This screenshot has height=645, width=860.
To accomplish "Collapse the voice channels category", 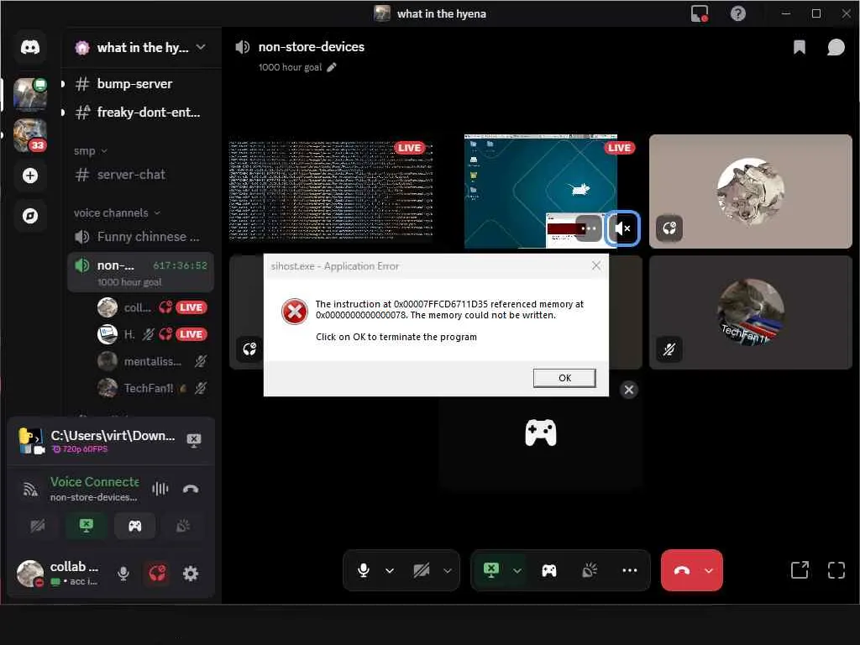I will [x=117, y=212].
